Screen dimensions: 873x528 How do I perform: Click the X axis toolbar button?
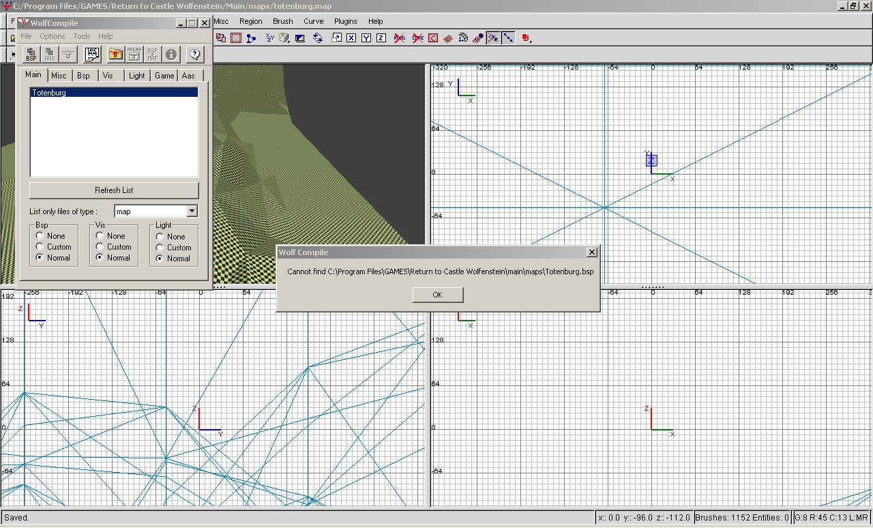pyautogui.click(x=351, y=38)
